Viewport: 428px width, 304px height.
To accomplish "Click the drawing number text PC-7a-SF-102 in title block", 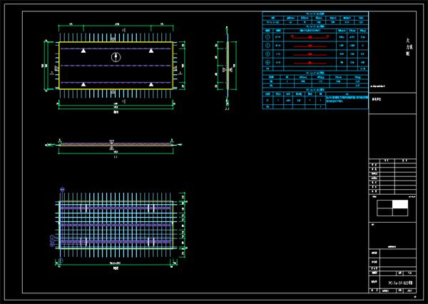I will coord(400,283).
